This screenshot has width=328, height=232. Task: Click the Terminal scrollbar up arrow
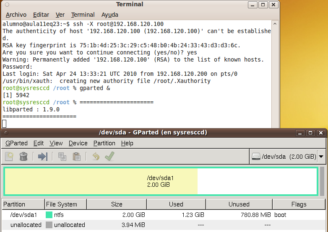click(275, 24)
